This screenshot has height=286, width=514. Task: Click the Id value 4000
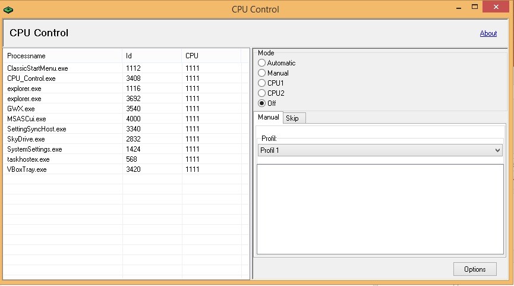(x=133, y=119)
